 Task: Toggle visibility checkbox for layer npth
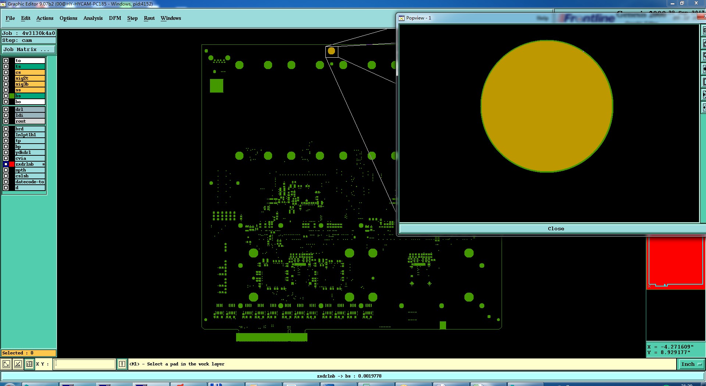coord(6,170)
